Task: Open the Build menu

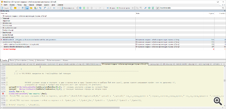Action: coord(31,5)
